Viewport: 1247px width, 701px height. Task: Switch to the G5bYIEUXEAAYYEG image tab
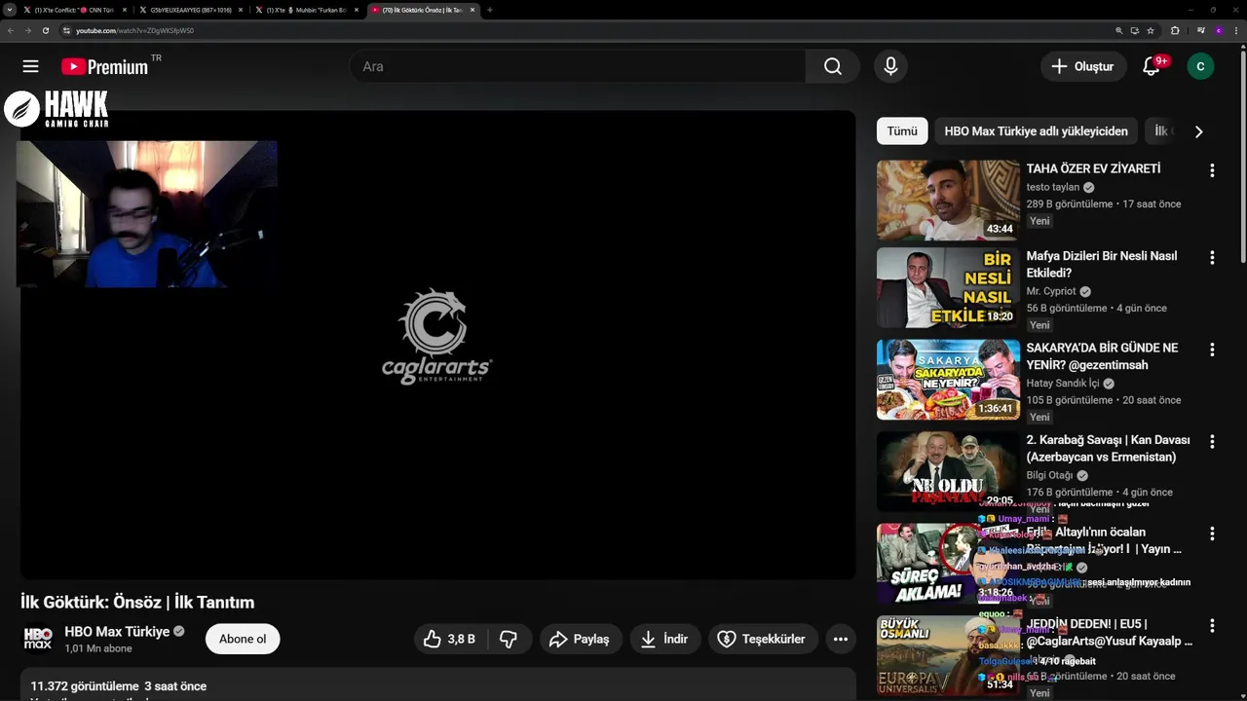click(x=190, y=10)
